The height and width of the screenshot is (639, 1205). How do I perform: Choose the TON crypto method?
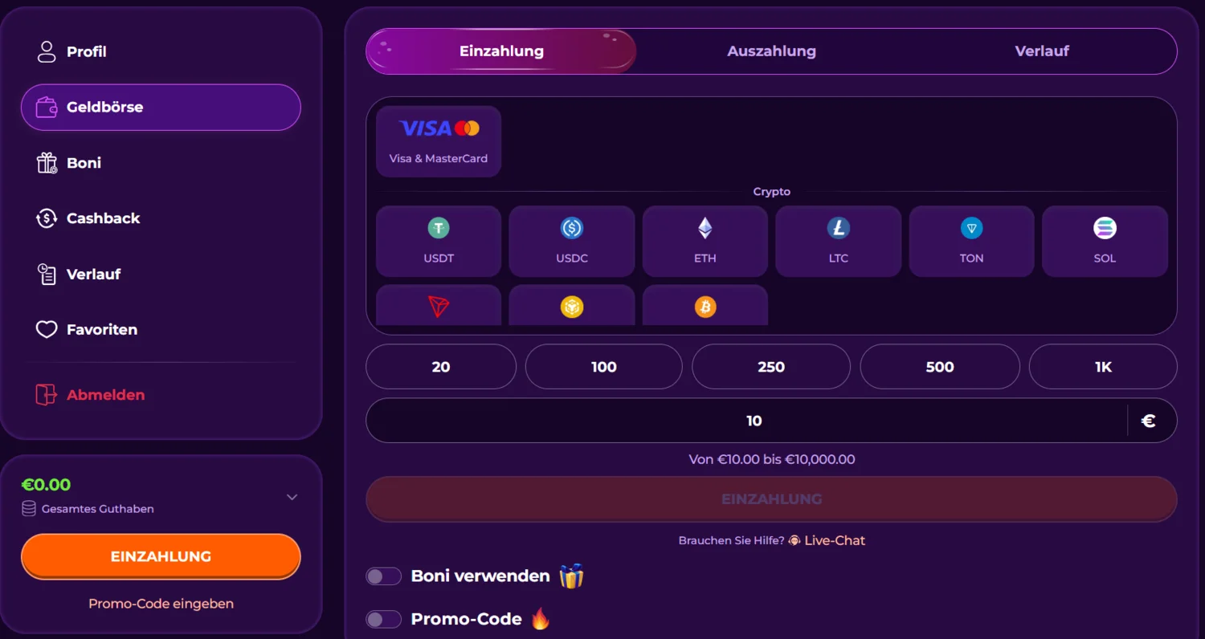click(971, 240)
